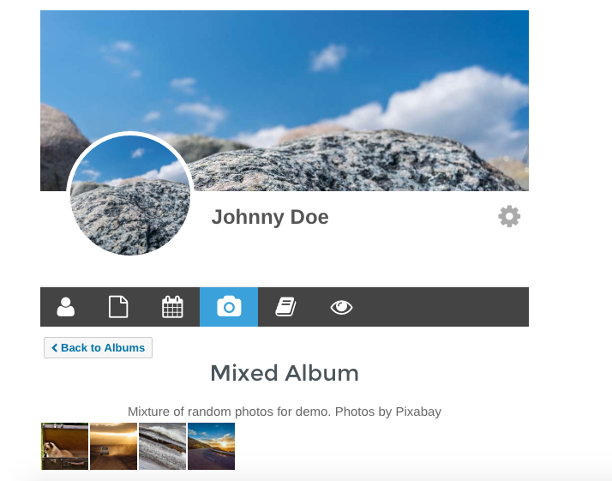This screenshot has height=481, width=612.
Task: Select the Johnny Doe profile name
Action: point(270,217)
